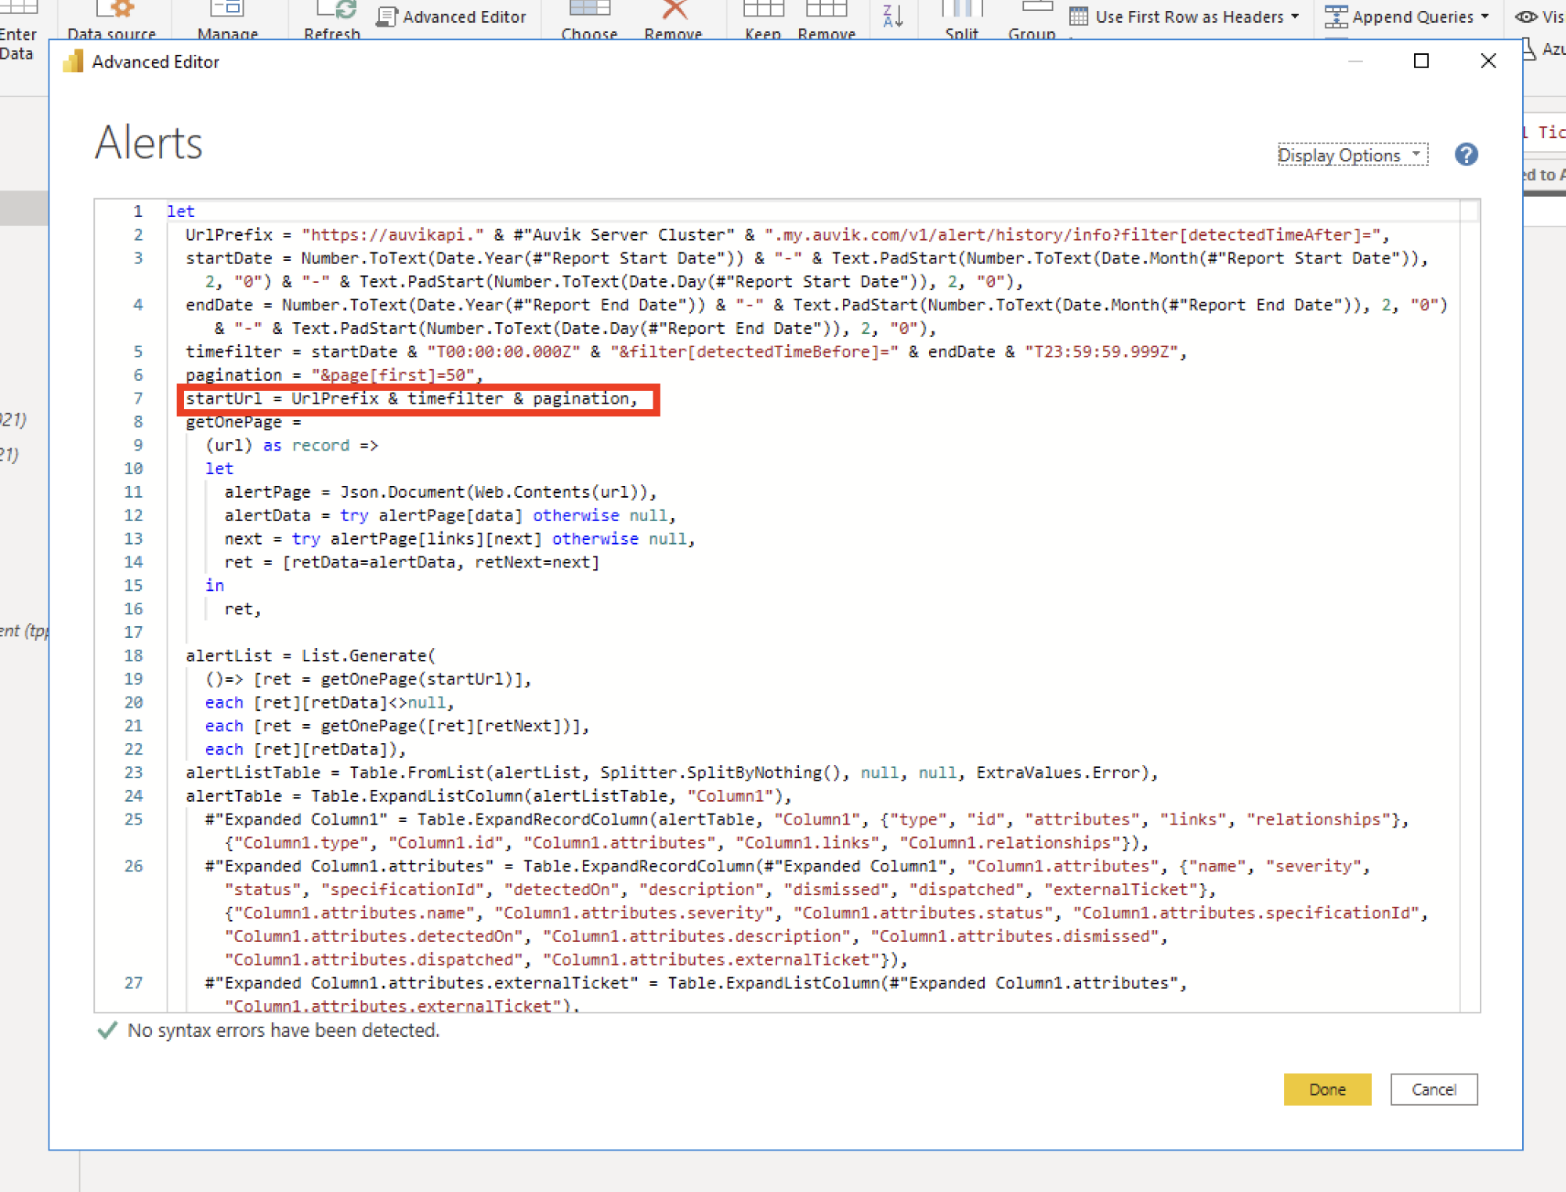Click the sort descending Z-A icon
This screenshot has width=1566, height=1192.
893,16
